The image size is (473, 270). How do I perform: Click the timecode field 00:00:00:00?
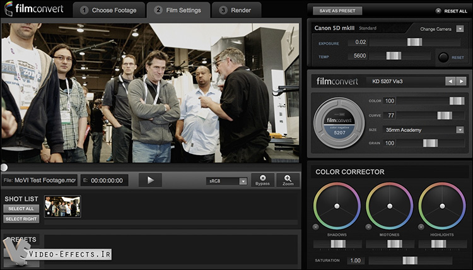[x=104, y=180]
